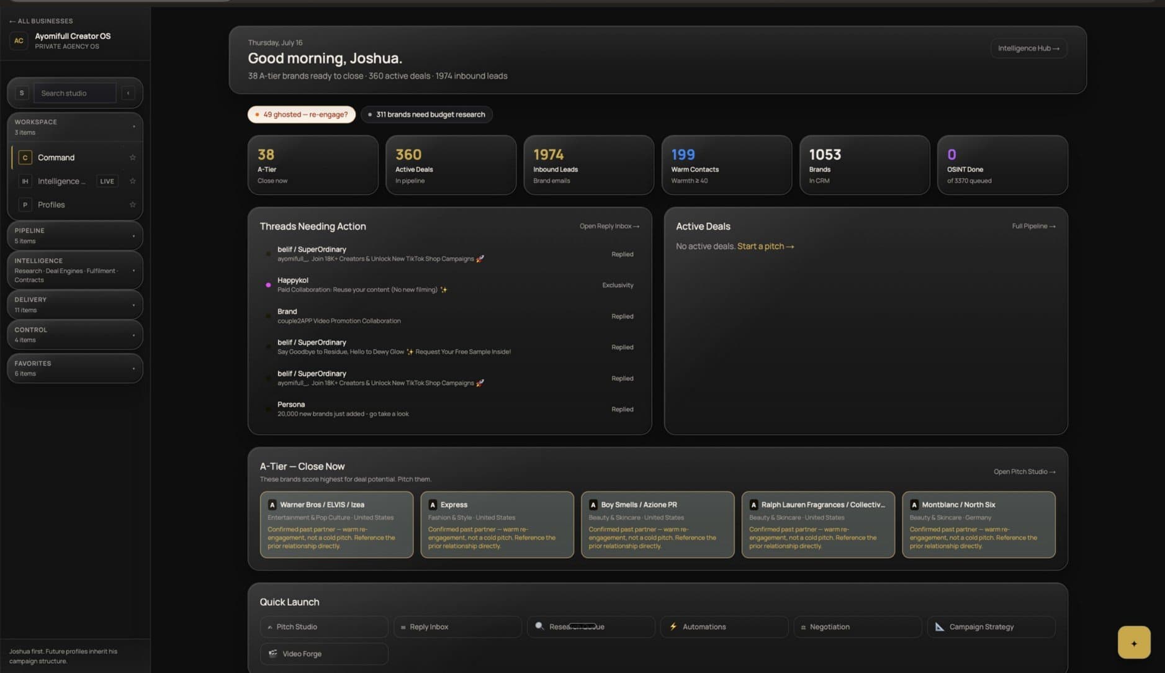Open the 1053 Brands card

(865, 165)
